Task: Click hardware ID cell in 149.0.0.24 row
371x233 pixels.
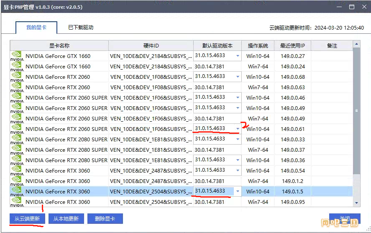Action: click(x=151, y=67)
